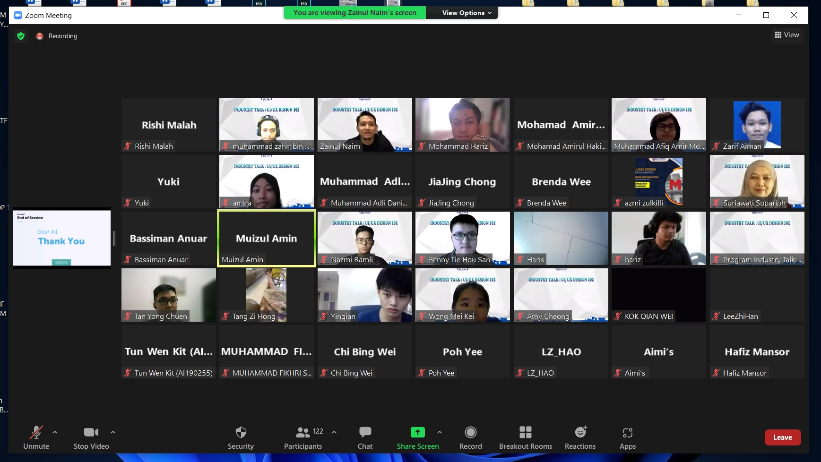Select Zainul Naim's video tile
This screenshot has height=462, width=821.
click(x=364, y=125)
